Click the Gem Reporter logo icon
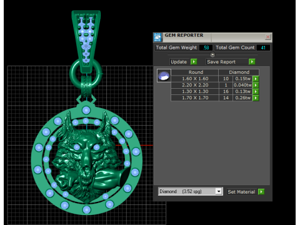Viewport: 300px width, 225px height. point(157,37)
